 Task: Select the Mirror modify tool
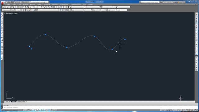tap(197, 19)
